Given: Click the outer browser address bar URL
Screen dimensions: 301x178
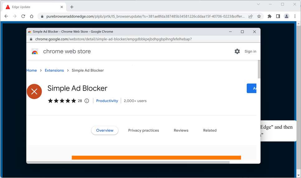Looking at the screenshot, I should [x=145, y=16].
